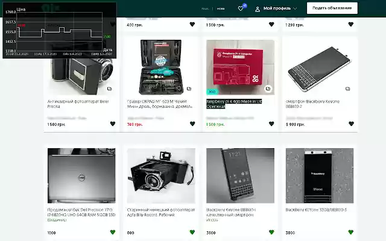Toggle green heart on Blackberry 3600 listing

271,232
